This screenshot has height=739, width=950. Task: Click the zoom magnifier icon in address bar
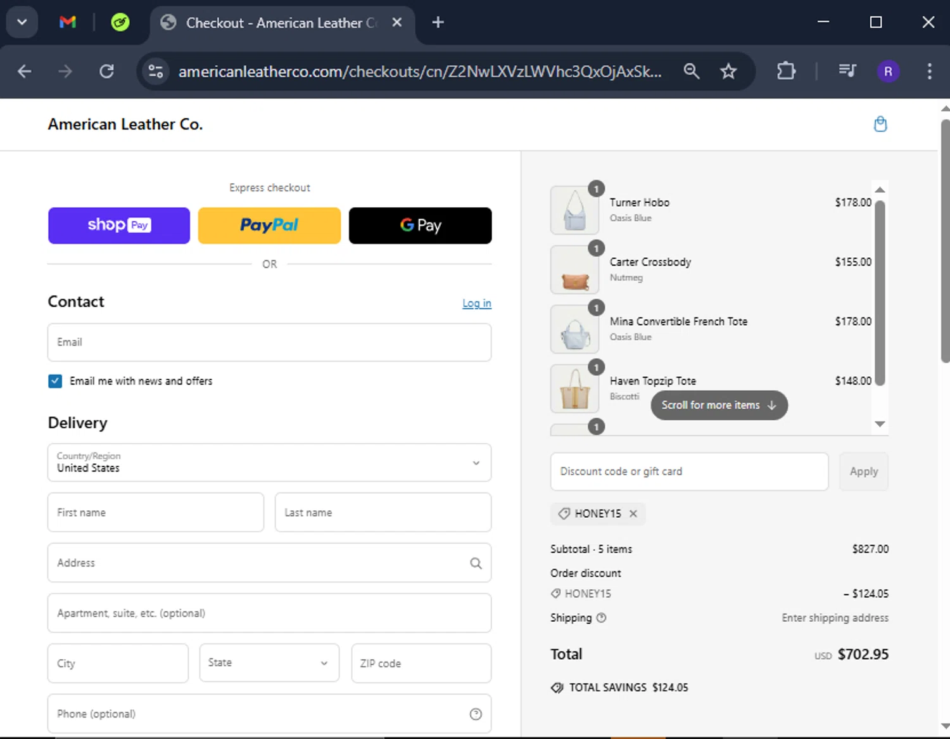(x=692, y=71)
